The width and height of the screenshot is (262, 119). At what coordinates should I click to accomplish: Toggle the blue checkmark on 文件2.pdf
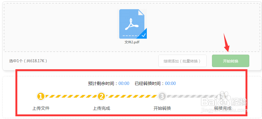click(143, 35)
